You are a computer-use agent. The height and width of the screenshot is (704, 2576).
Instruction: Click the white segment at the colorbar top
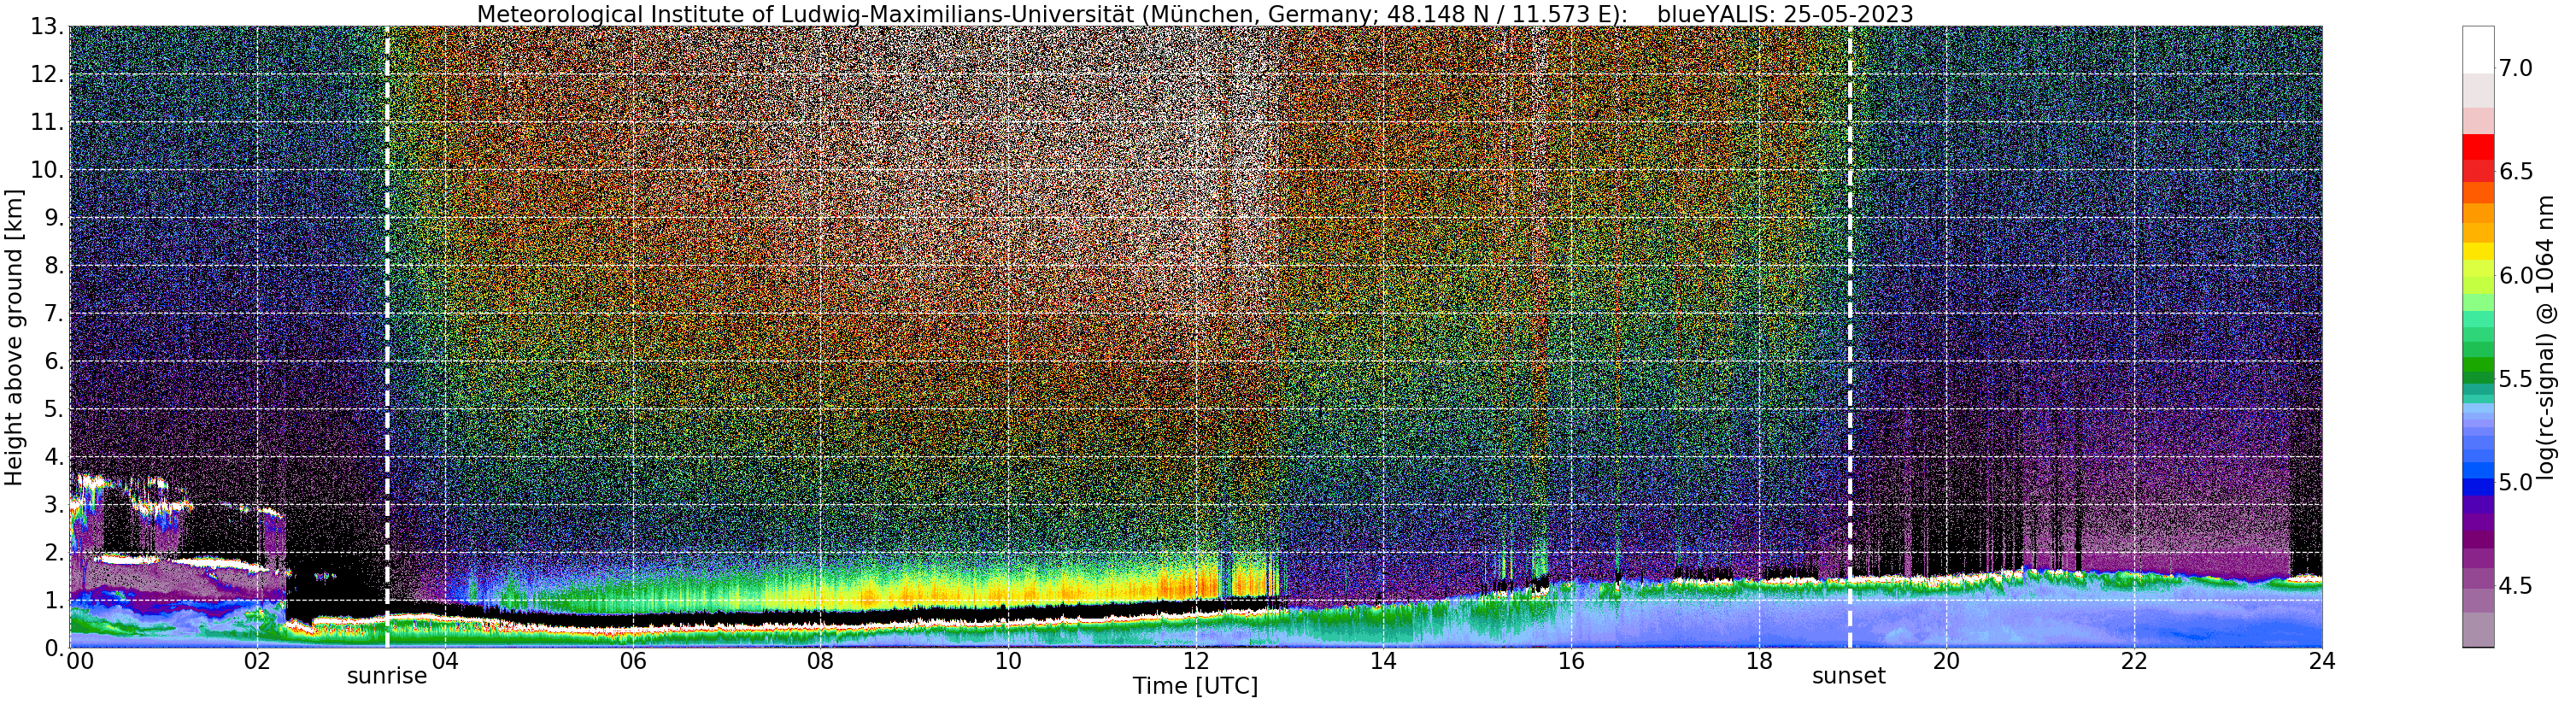point(2478,50)
